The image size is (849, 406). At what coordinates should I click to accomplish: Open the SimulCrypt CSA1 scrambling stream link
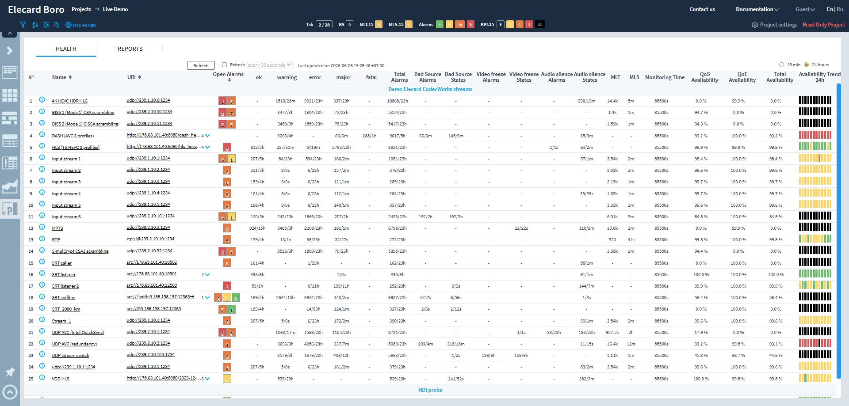[x=80, y=251]
